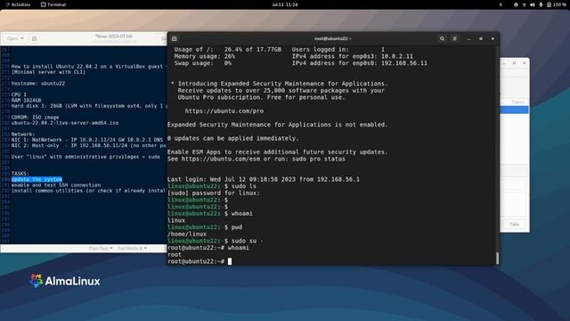The width and height of the screenshot is (570, 321).
Task: Click the 'Last login: Wed Jul 12' line
Action: point(264,179)
